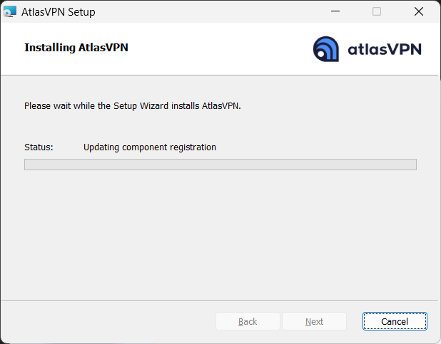
Task: Click the disabled Back button
Action: pyautogui.click(x=248, y=321)
